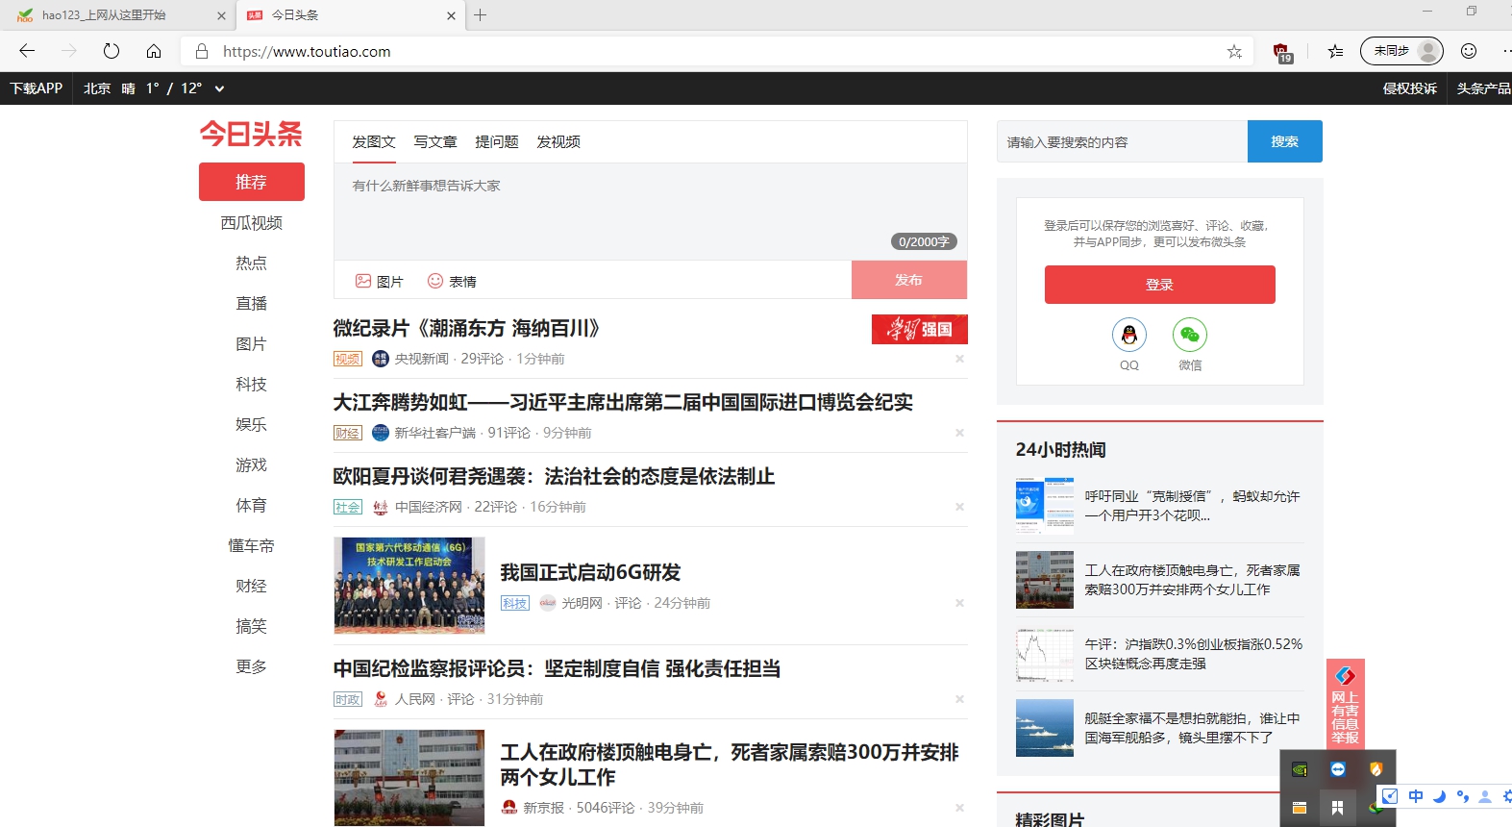
Task: Open the 直播 channel
Action: (252, 303)
